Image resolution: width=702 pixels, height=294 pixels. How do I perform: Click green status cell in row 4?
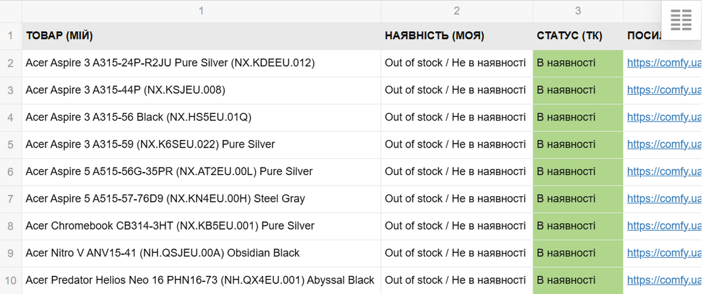click(577, 117)
